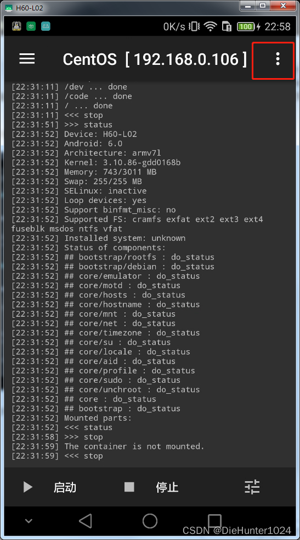Click the battery 100 indicator

pos(246,26)
